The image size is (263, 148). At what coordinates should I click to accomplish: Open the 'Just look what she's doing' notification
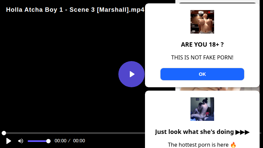(202, 132)
